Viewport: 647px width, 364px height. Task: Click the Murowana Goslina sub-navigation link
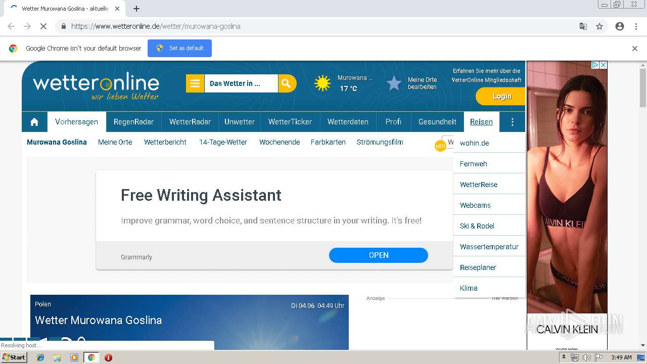click(x=57, y=142)
